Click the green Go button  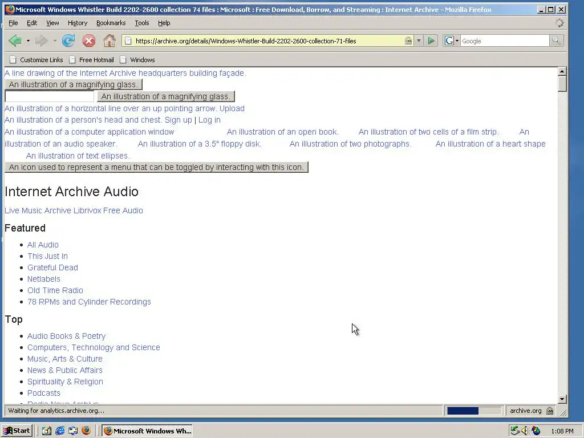click(431, 40)
